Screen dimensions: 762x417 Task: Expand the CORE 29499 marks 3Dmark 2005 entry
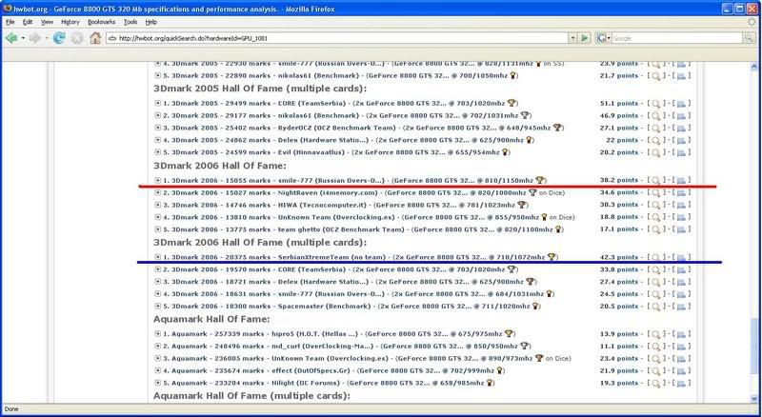pyautogui.click(x=157, y=103)
